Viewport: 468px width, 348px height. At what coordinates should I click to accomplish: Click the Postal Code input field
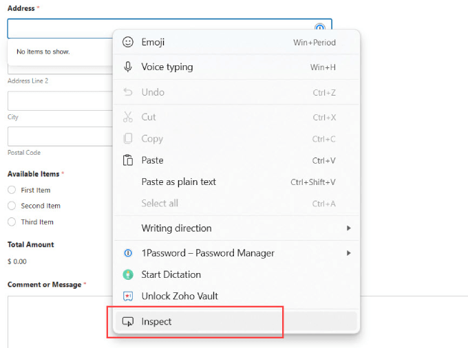point(58,137)
